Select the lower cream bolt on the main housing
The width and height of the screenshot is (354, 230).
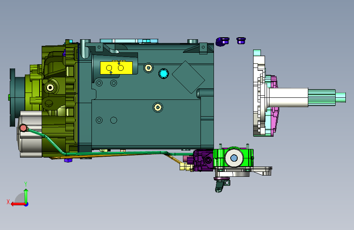158,107
